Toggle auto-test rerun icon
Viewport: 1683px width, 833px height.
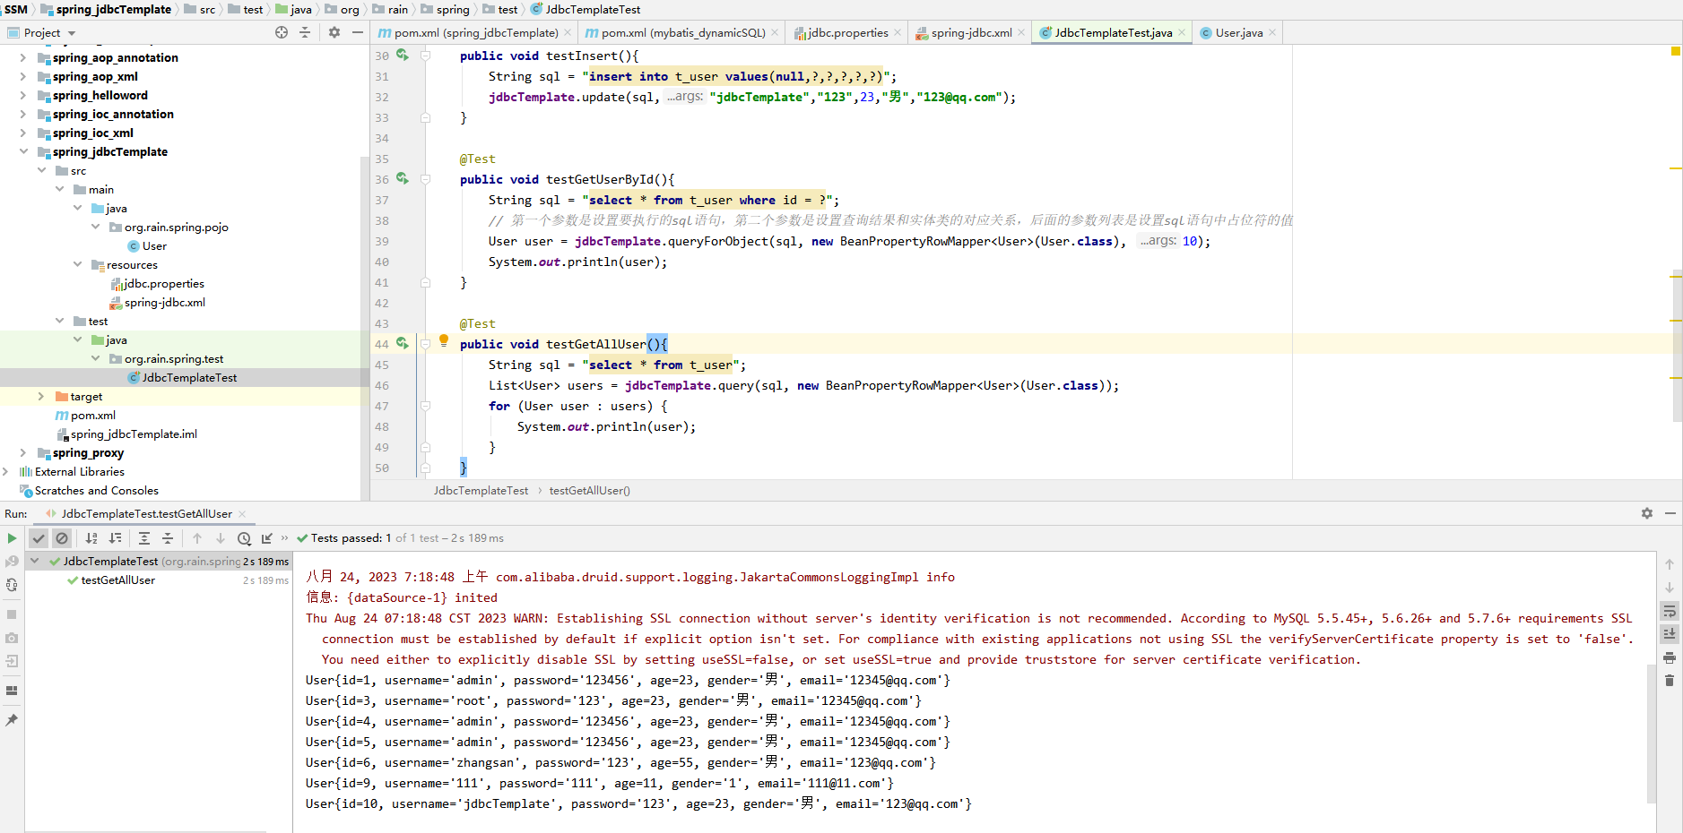12,585
